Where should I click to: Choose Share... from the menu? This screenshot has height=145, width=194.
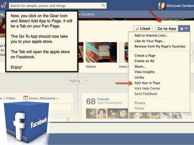pos(140,66)
